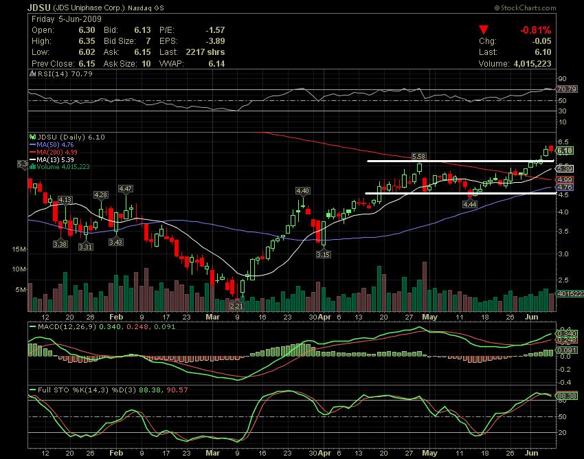Click the Bid value 6.13
The height and width of the screenshot is (459, 584).
[x=143, y=30]
